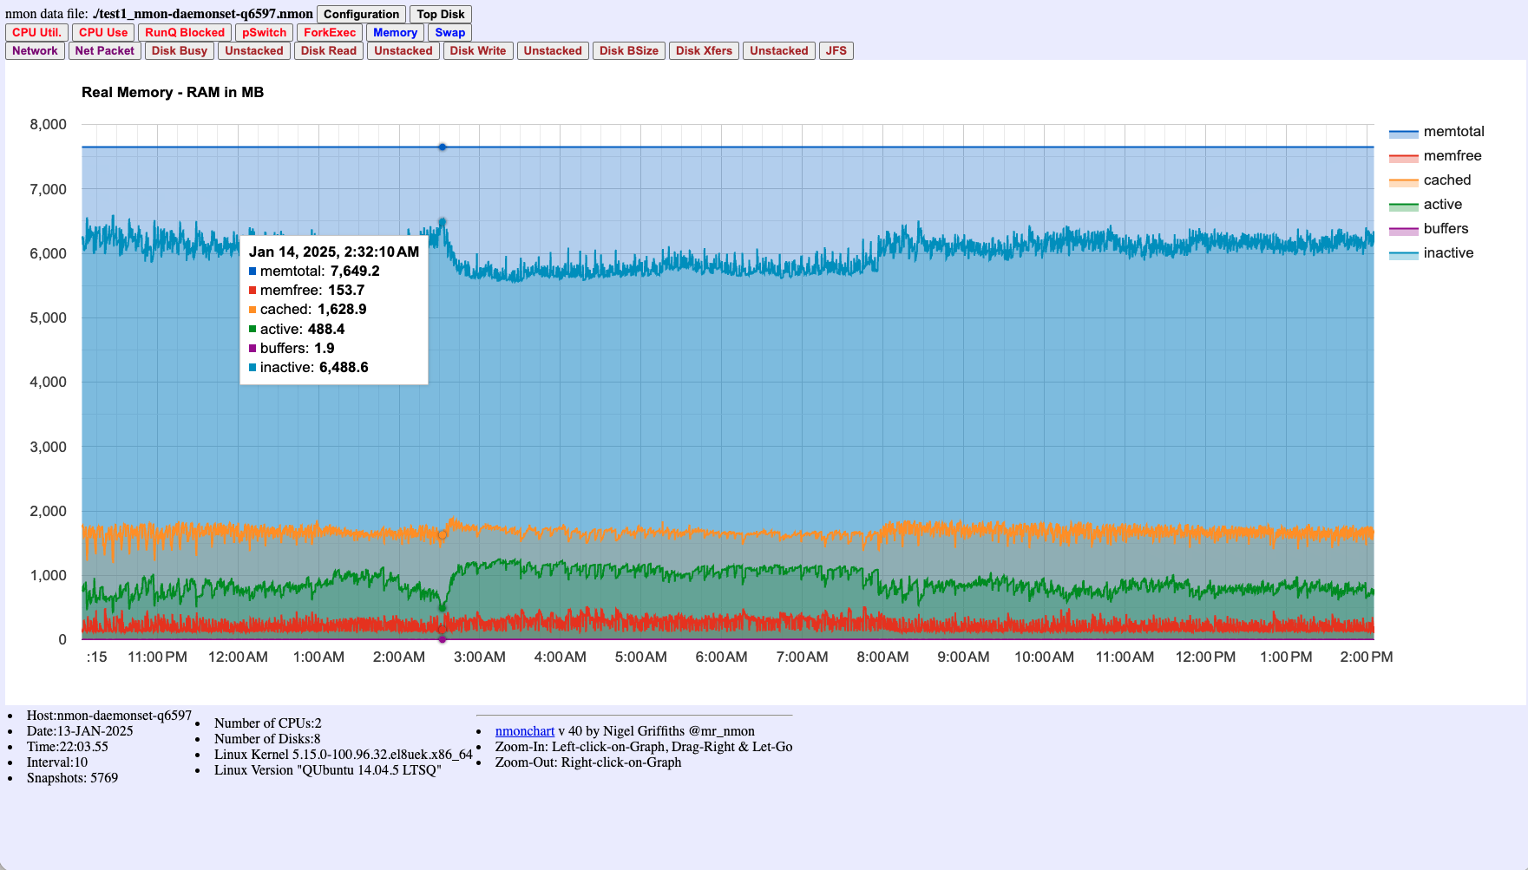Open the pSwitch chart
This screenshot has width=1528, height=870.
tap(263, 32)
